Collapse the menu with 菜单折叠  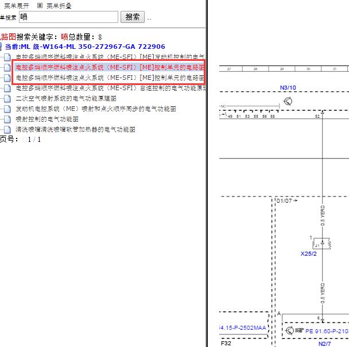(59, 6)
